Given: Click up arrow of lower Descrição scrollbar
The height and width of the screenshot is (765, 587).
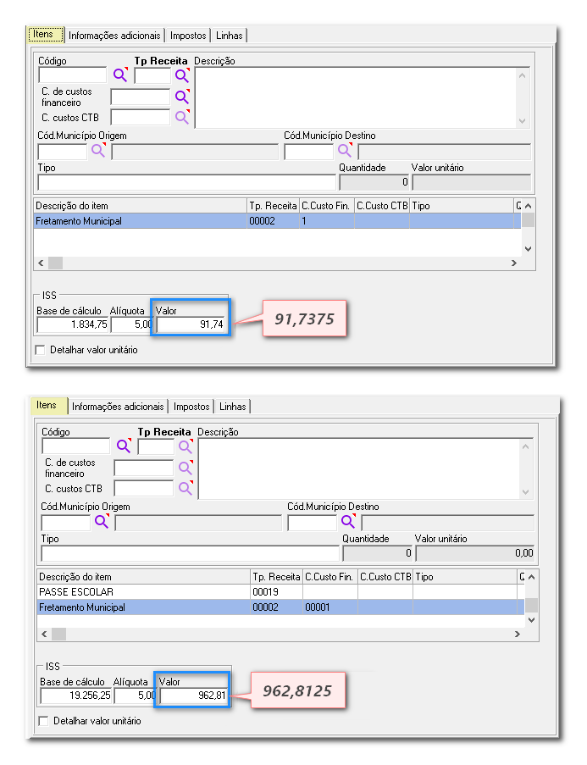Looking at the screenshot, I should (x=525, y=446).
